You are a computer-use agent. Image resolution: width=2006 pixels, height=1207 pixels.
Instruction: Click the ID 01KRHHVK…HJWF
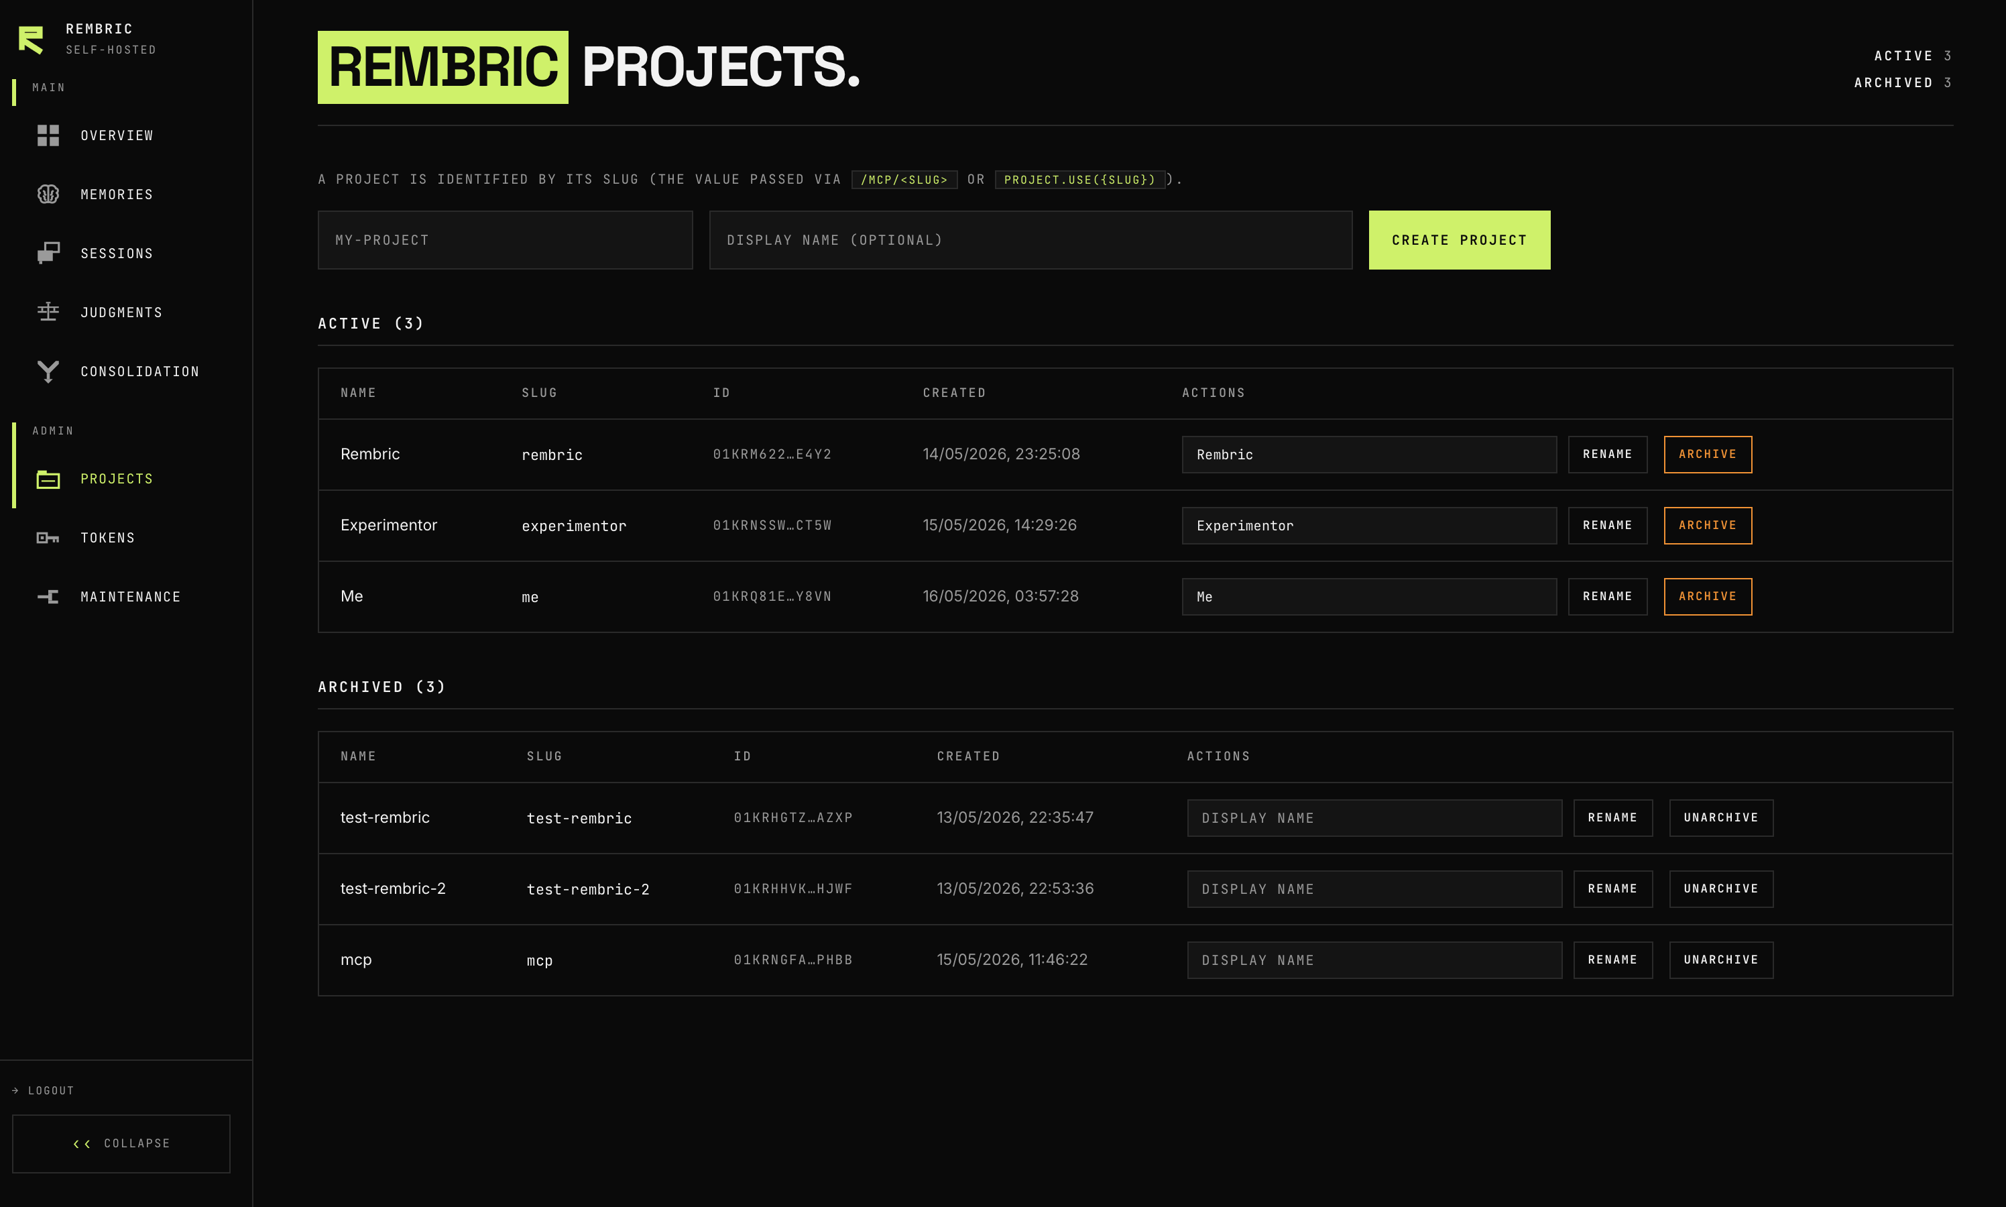pyautogui.click(x=792, y=888)
